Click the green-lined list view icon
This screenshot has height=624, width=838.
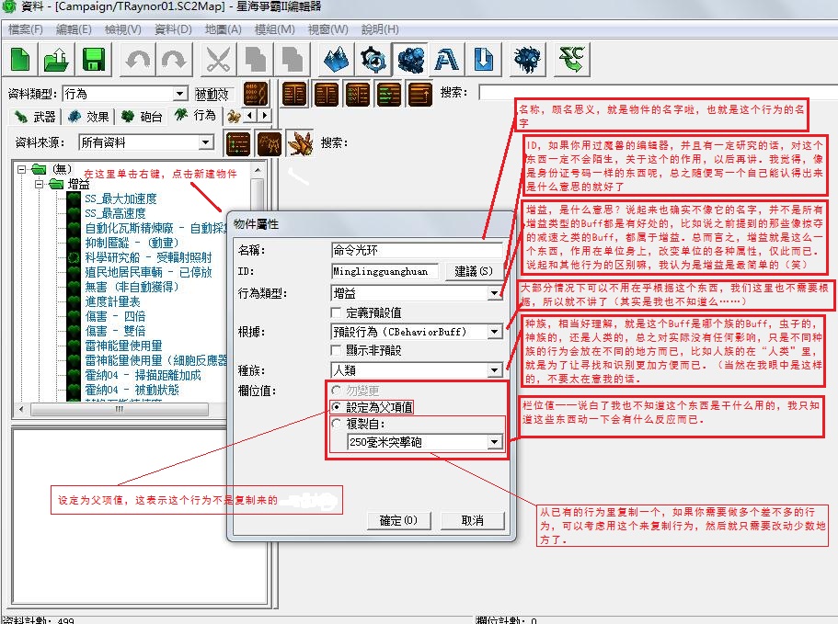388,94
